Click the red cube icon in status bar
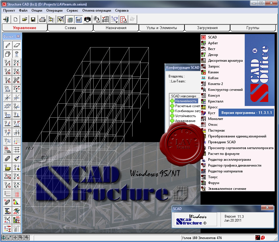The width and height of the screenshot is (279, 242). (x=263, y=238)
